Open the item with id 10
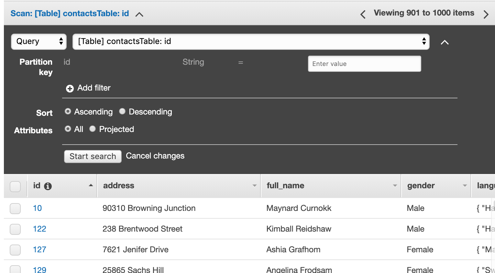 (x=37, y=208)
